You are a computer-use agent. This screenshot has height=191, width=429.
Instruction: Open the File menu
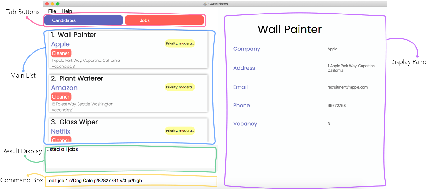52,11
